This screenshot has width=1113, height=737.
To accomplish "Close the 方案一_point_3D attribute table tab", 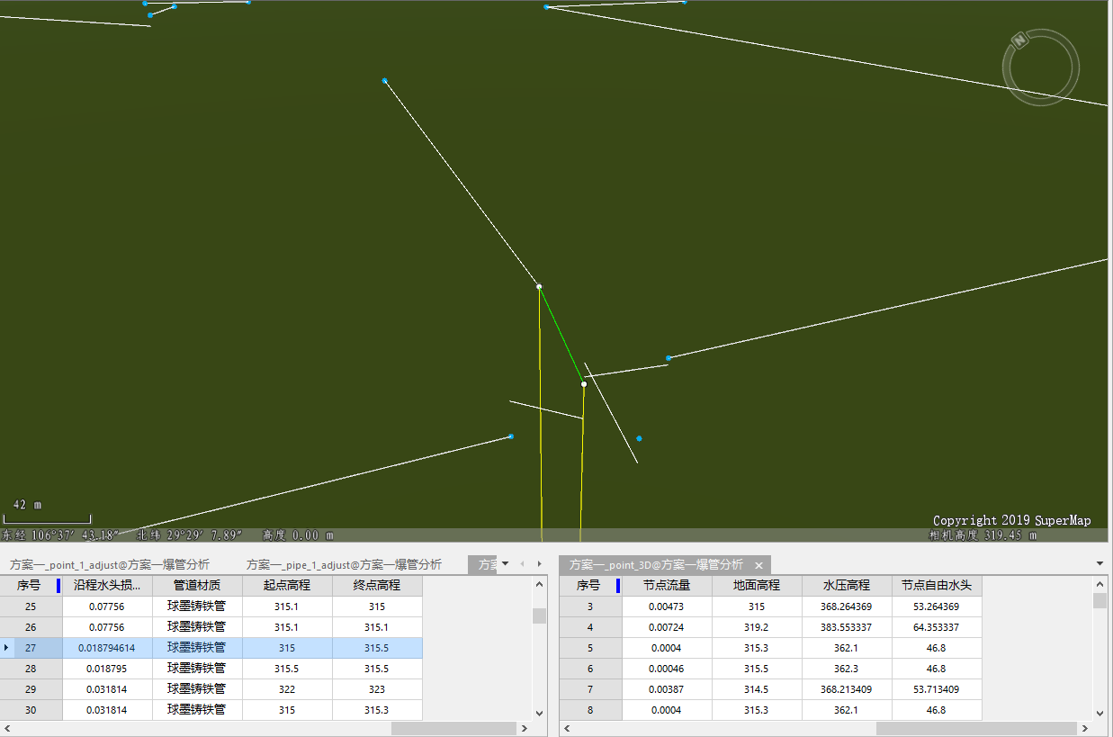I will [758, 565].
